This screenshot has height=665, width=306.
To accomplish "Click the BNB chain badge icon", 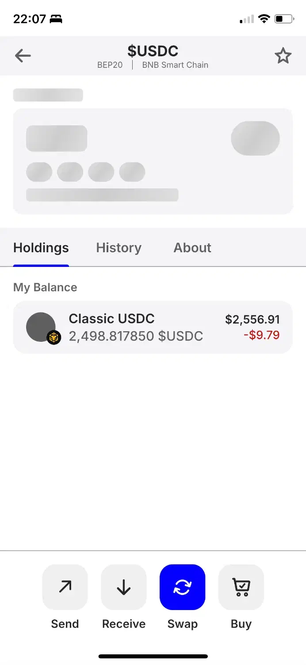I will (54, 338).
